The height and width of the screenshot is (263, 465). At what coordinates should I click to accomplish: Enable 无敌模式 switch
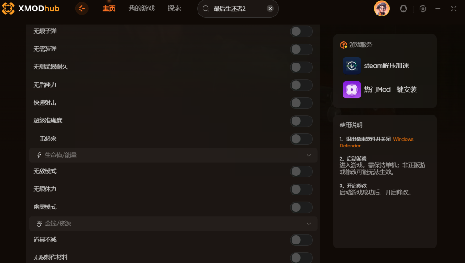301,171
